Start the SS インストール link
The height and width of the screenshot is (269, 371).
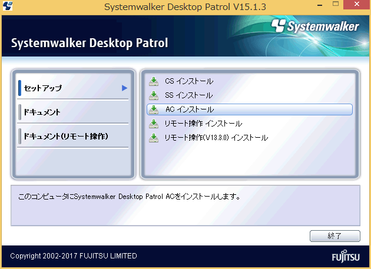point(189,95)
